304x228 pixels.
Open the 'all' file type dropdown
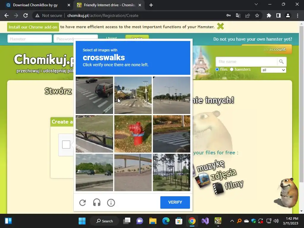(273, 70)
